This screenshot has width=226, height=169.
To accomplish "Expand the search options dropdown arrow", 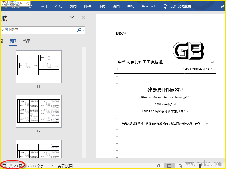I will pyautogui.click(x=83, y=30).
